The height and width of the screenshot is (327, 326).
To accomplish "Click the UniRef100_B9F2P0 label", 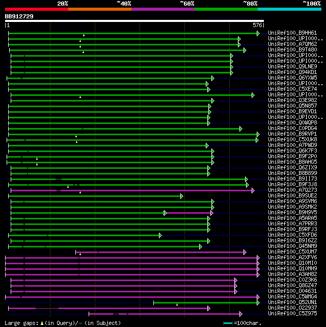I will click(292, 156).
